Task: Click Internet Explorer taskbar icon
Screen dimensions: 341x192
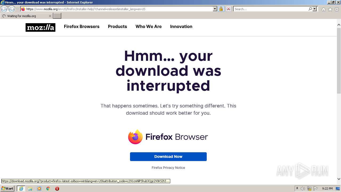Action: 21,189
